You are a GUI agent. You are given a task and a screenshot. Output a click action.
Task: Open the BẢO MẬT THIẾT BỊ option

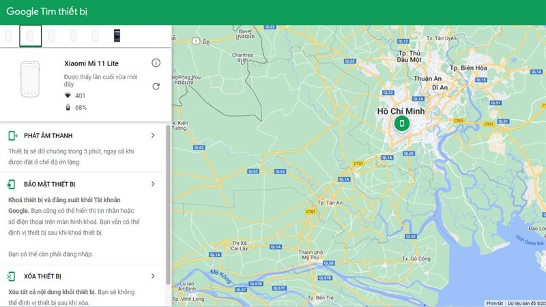pyautogui.click(x=49, y=184)
